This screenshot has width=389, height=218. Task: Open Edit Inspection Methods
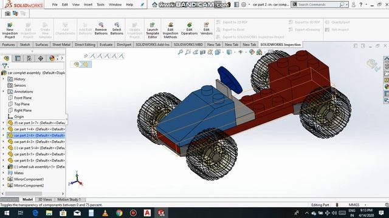point(170,30)
